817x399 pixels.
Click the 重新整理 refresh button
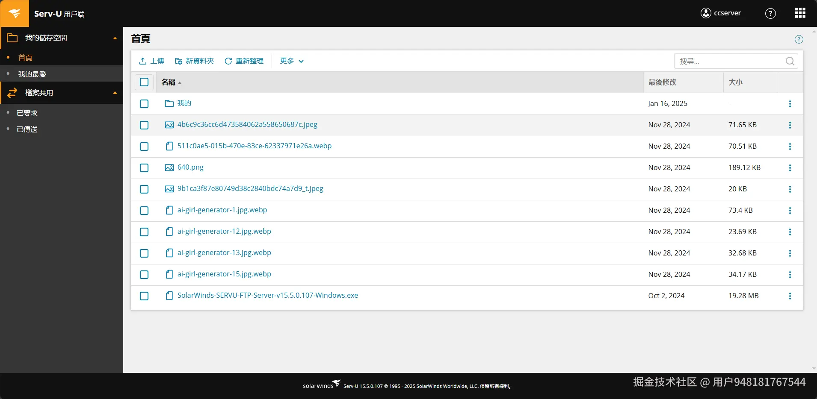[x=244, y=61]
